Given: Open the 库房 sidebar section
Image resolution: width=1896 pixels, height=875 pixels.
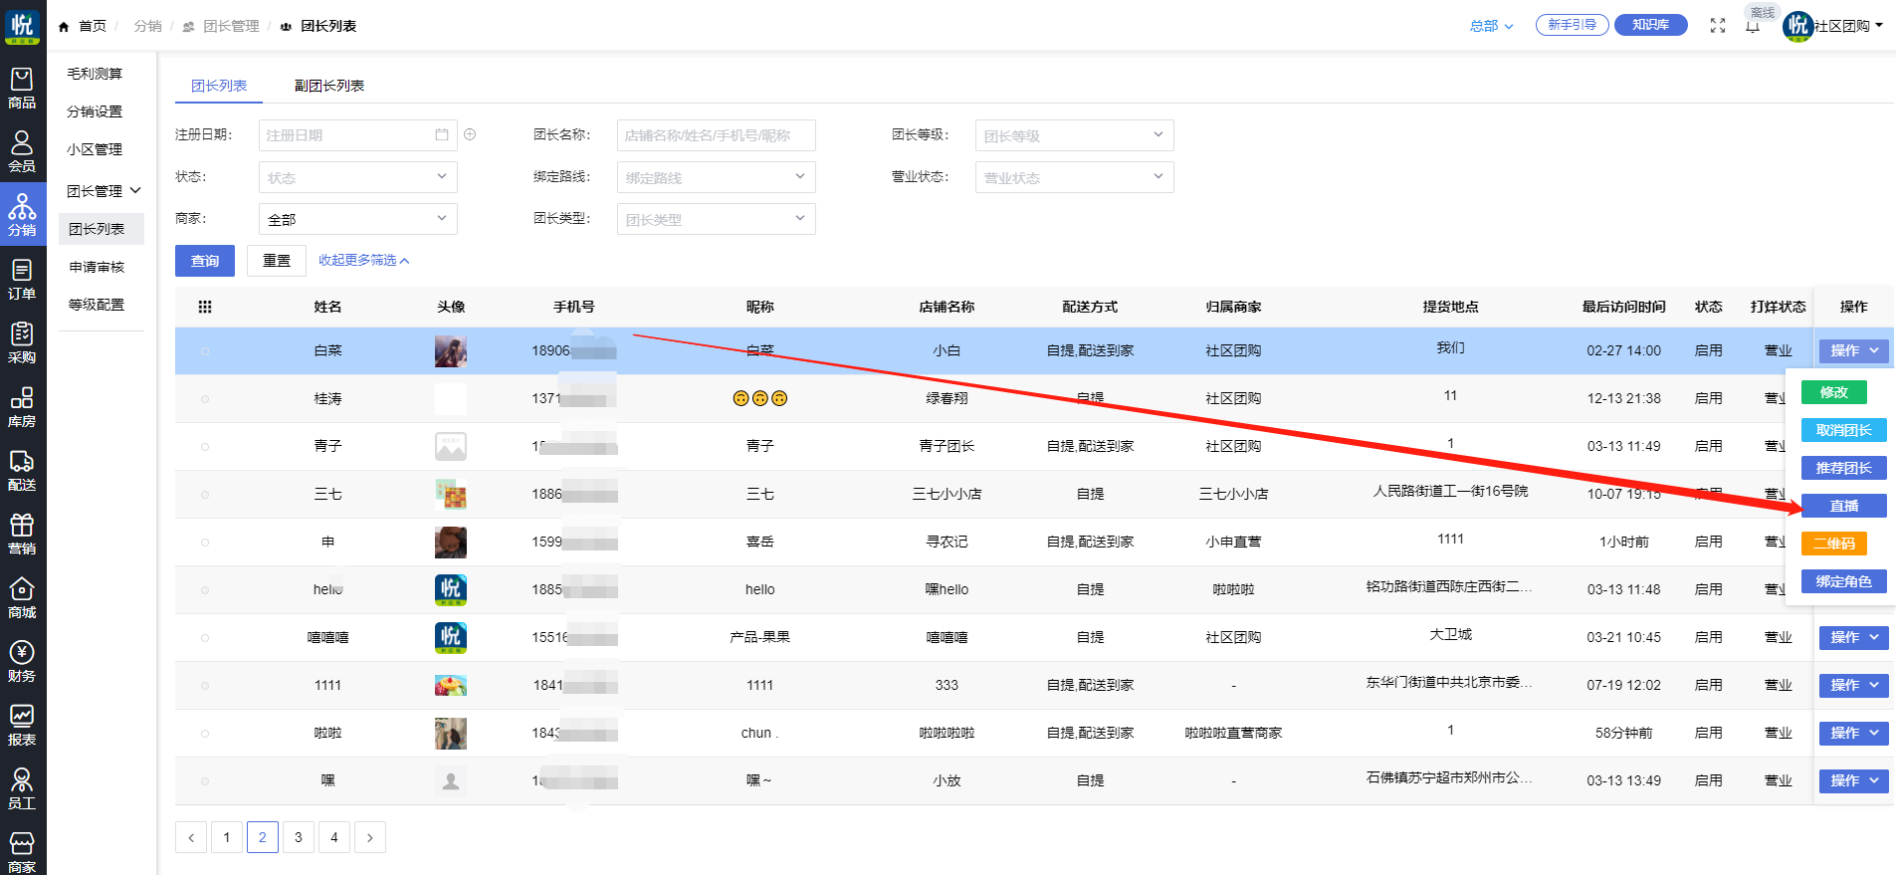Looking at the screenshot, I should click(x=22, y=407).
